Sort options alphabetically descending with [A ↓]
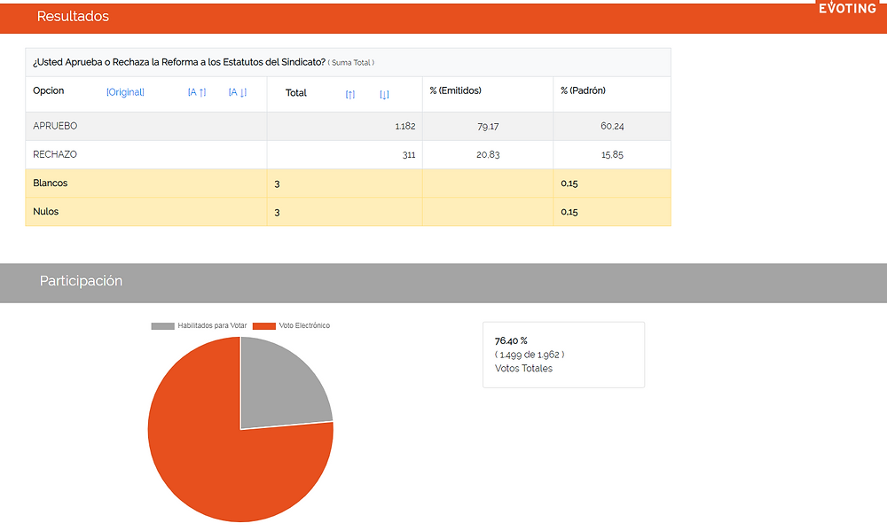The height and width of the screenshot is (531, 887). coord(238,92)
